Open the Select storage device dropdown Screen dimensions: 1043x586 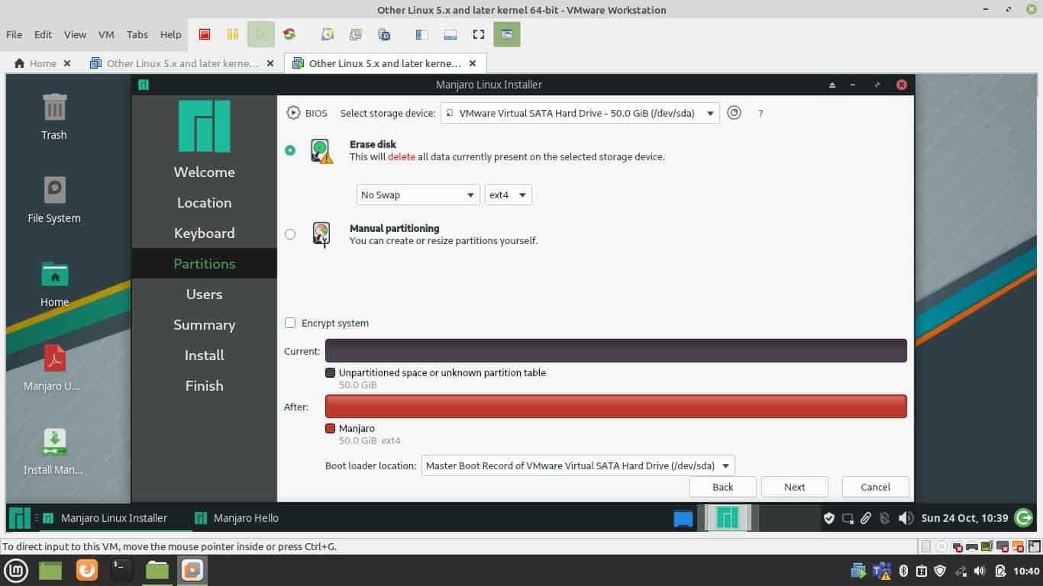580,113
